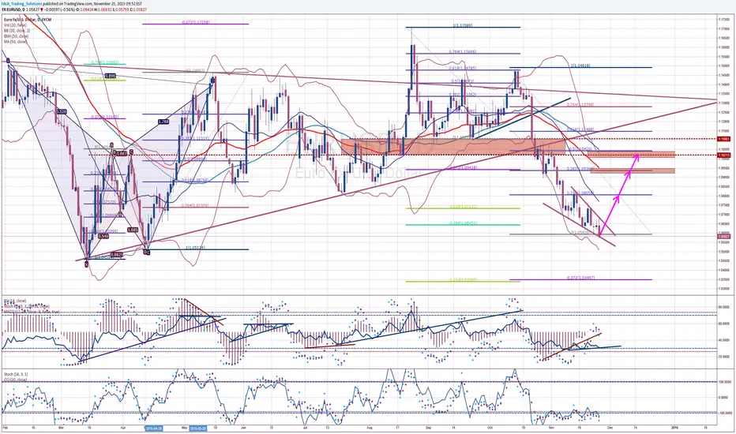Click the Dec label on time axis
This screenshot has height=434, width=736.
pyautogui.click(x=610, y=428)
